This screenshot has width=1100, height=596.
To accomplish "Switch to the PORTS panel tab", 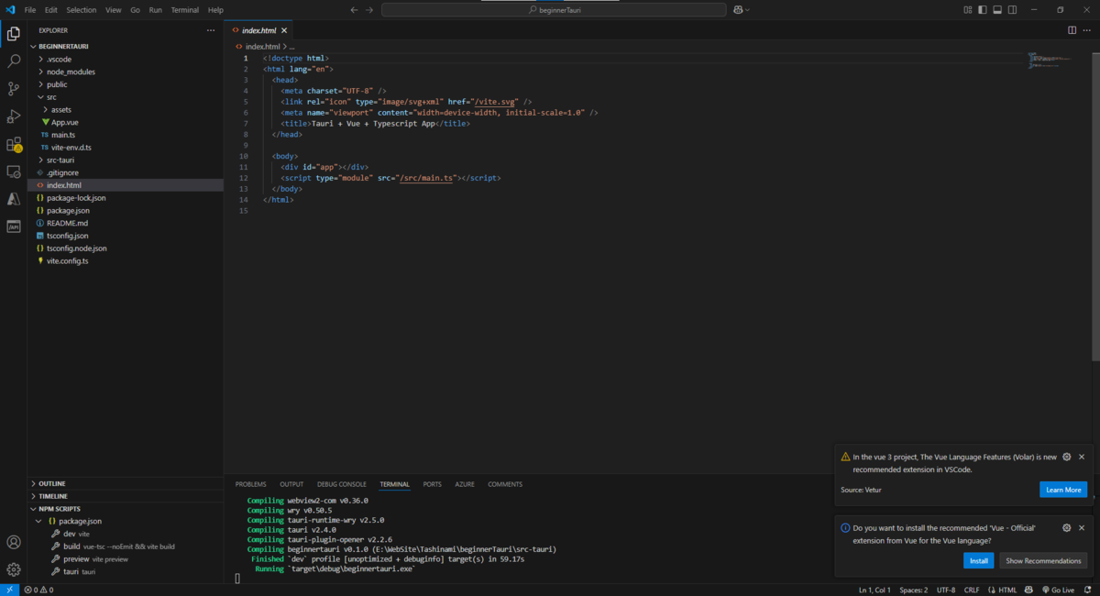I will click(432, 484).
